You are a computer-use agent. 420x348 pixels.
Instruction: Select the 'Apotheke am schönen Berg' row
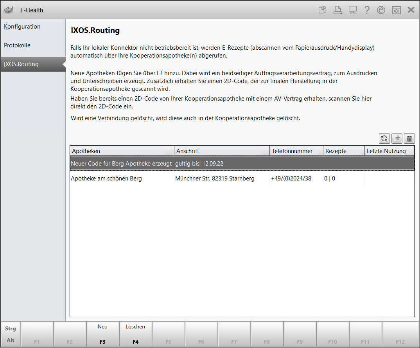[242, 179]
